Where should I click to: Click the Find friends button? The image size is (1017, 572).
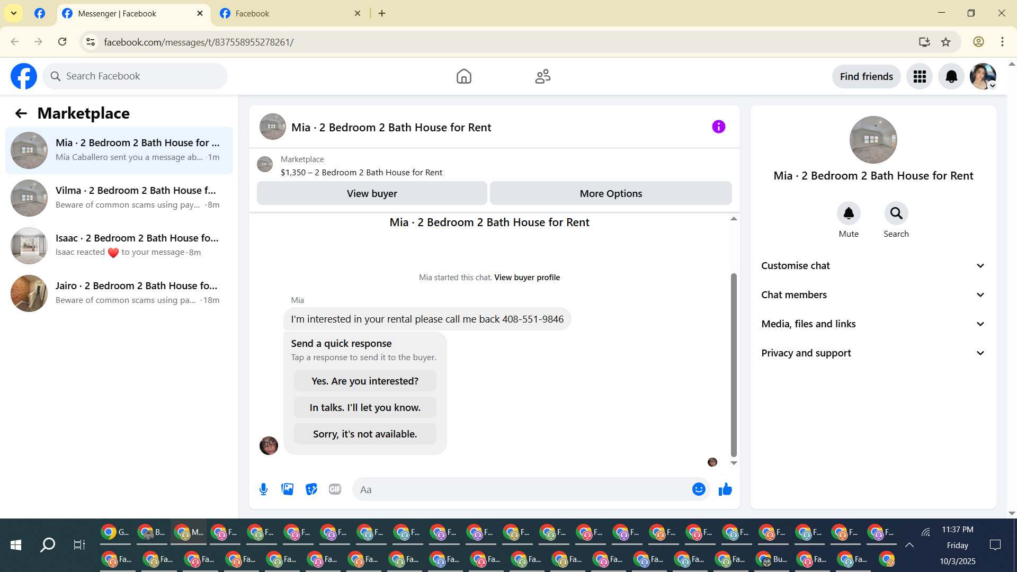[867, 77]
